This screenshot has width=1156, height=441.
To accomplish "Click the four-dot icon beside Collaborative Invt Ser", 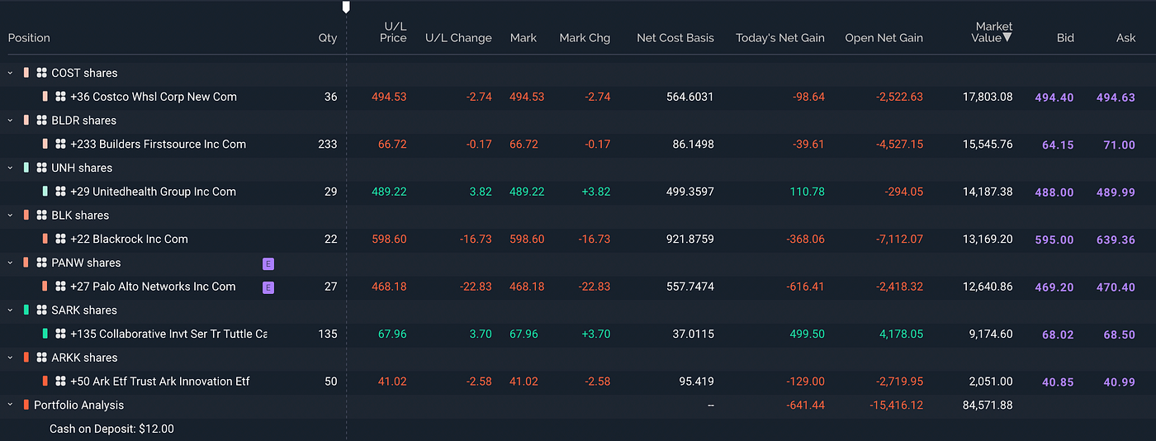I will 60,334.
